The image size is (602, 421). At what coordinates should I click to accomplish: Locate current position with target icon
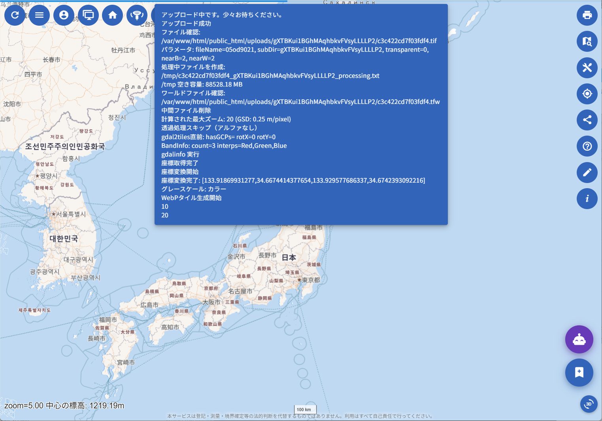(x=587, y=94)
